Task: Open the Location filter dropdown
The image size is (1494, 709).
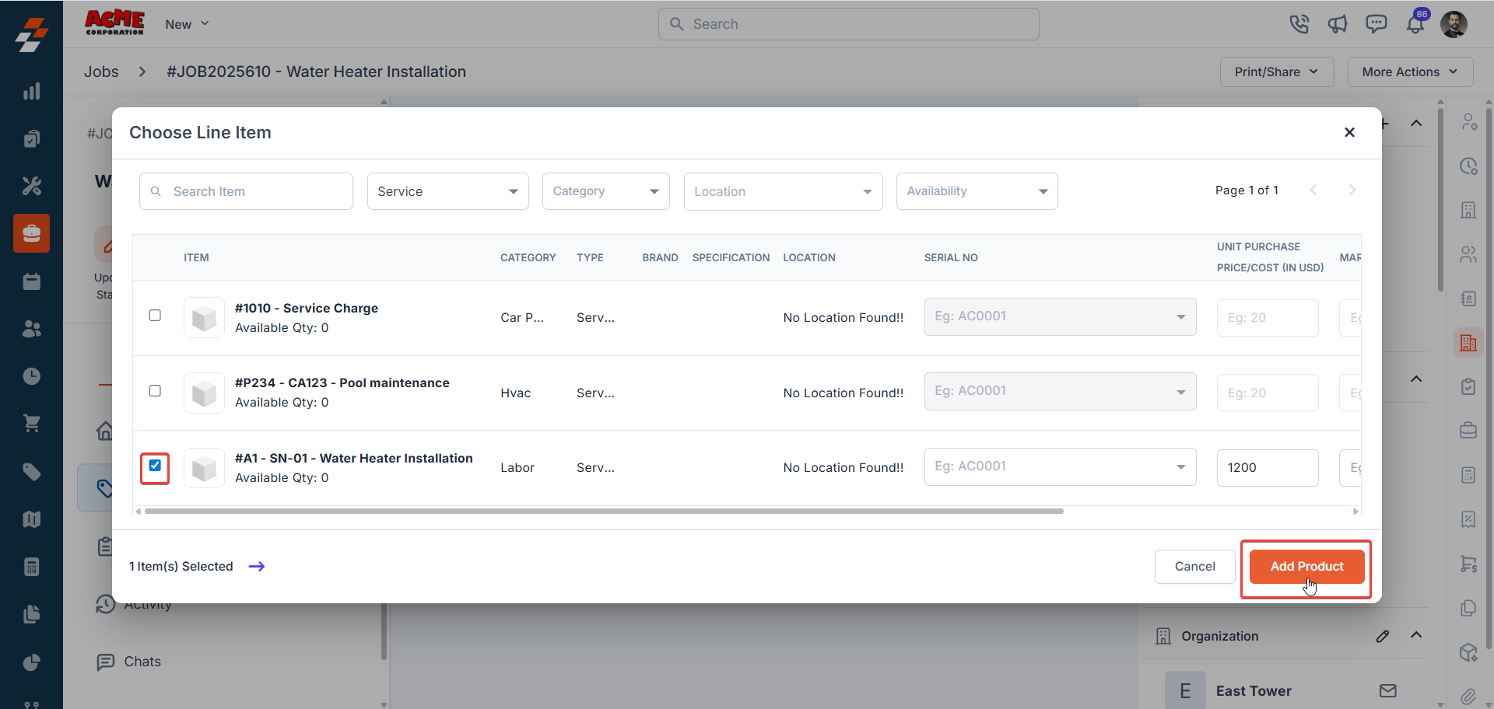Action: click(x=784, y=191)
